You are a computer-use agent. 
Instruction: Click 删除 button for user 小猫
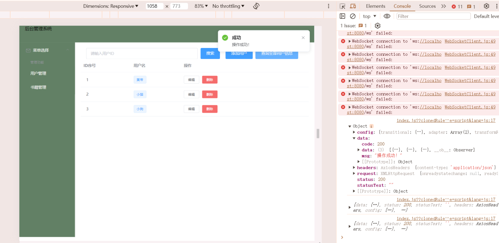[x=210, y=94]
